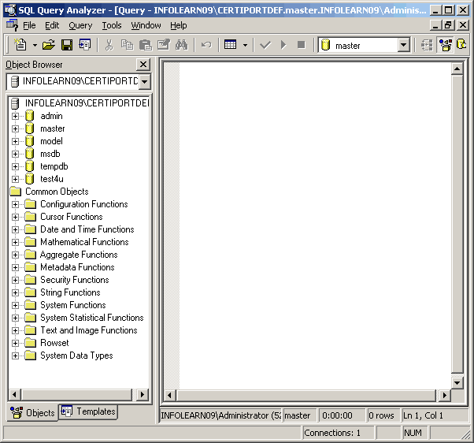Viewport: 474px width, 443px height.
Task: Click the Copy toolbar icon
Action: (x=128, y=45)
